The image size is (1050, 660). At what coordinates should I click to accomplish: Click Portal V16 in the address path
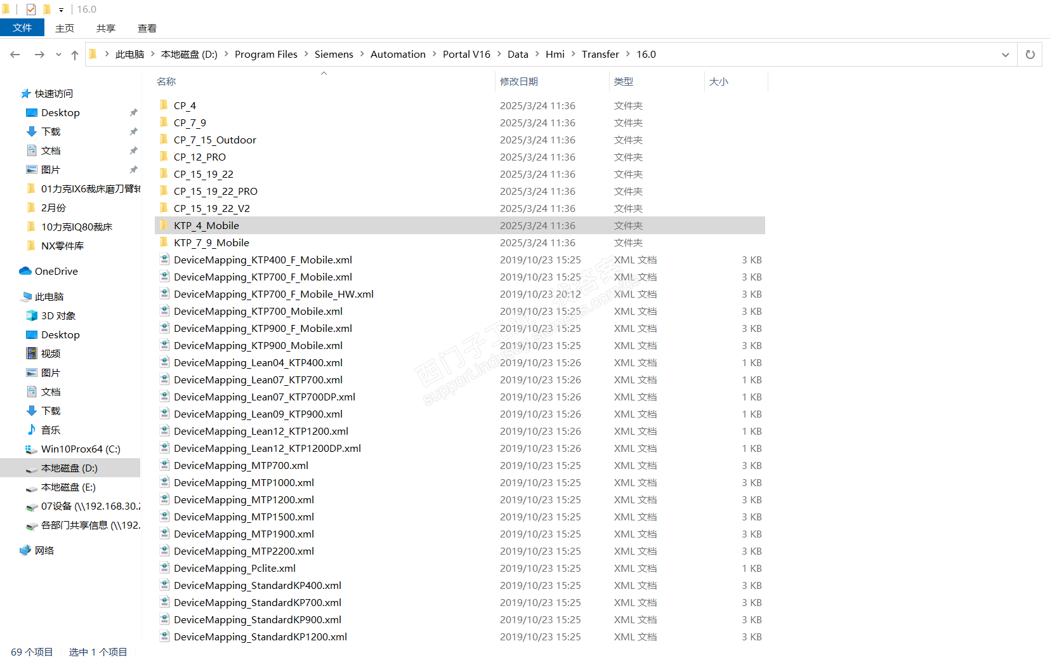(x=466, y=55)
